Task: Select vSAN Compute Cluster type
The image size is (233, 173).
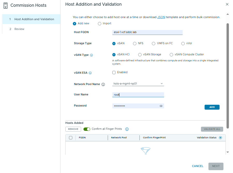Action: [x=171, y=55]
